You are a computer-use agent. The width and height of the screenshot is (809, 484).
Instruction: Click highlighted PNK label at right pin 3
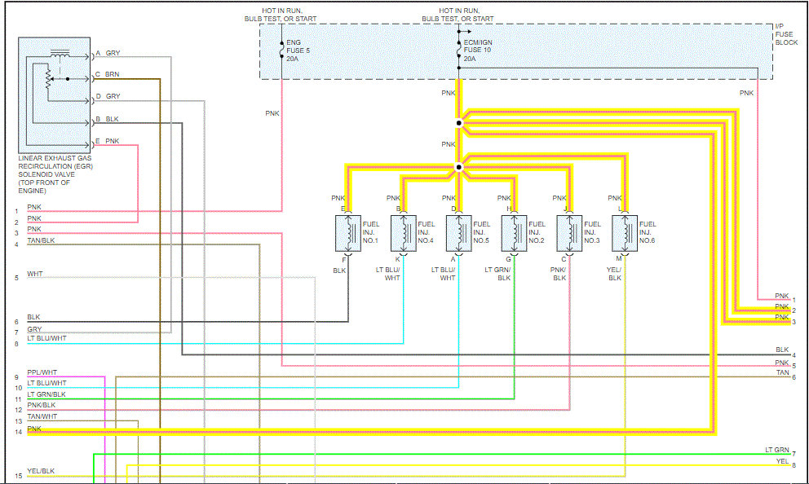coord(781,317)
